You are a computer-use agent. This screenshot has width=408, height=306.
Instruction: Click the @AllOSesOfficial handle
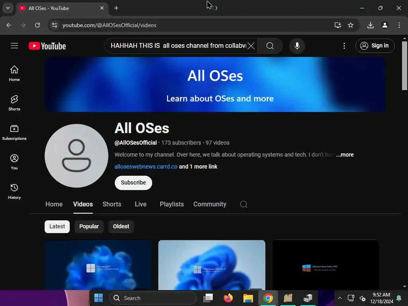[x=135, y=143]
